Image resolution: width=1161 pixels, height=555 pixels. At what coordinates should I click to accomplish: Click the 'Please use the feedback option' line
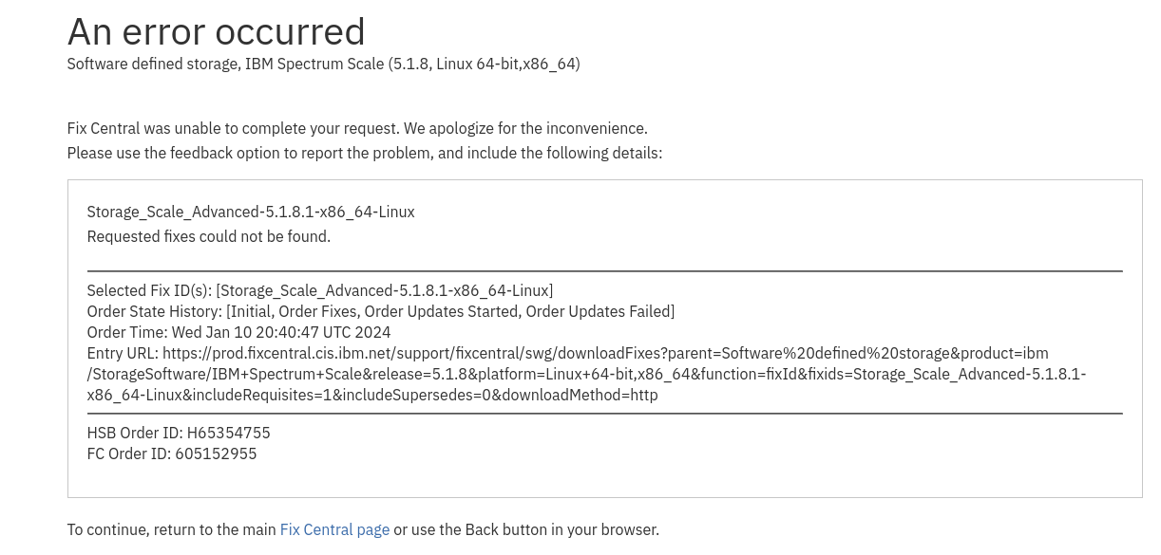365,153
